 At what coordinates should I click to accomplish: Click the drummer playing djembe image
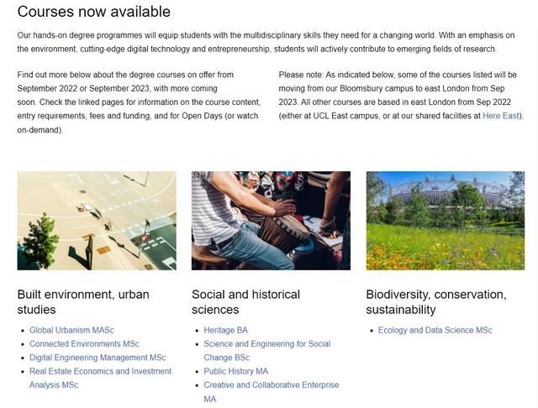click(x=271, y=221)
